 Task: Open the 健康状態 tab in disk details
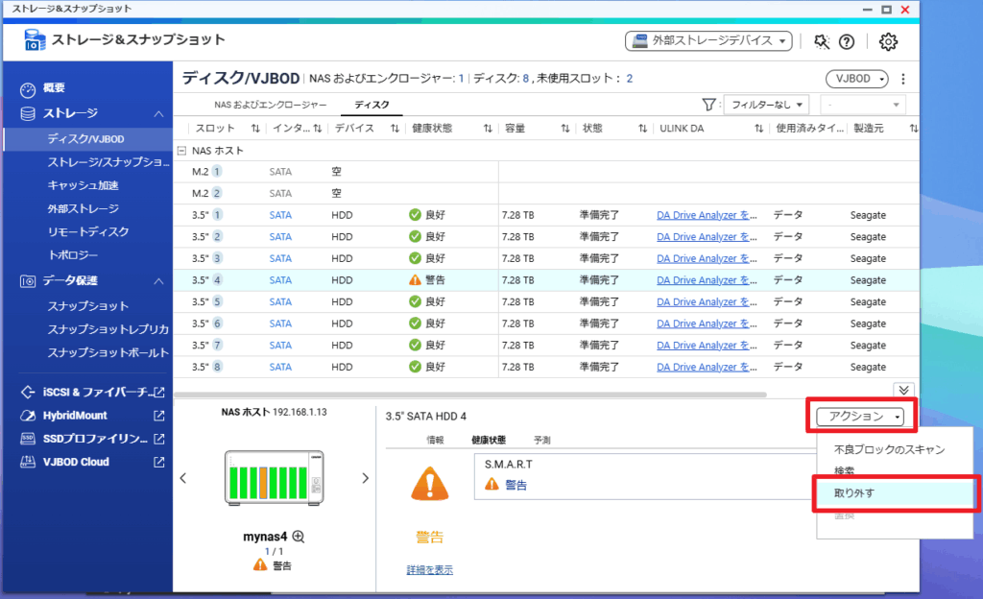(x=489, y=440)
